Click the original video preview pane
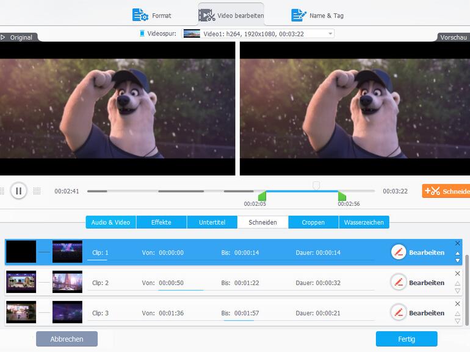The width and height of the screenshot is (470, 352). [x=117, y=108]
